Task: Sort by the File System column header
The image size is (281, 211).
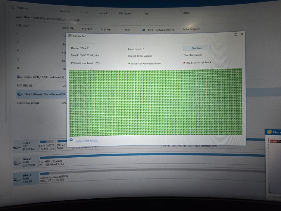Action: [125, 14]
